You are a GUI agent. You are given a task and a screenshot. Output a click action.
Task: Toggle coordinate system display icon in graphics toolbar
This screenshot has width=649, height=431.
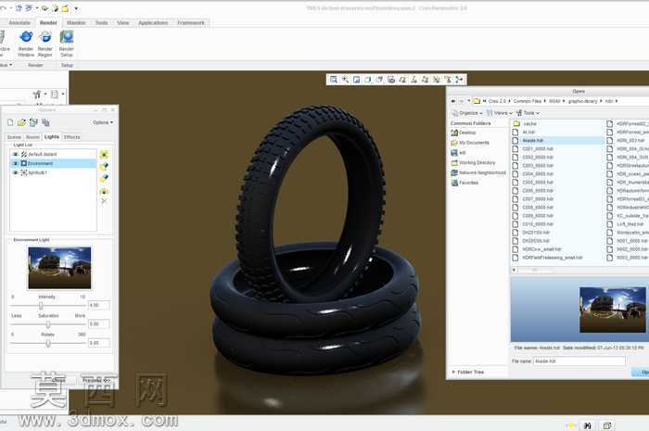(x=437, y=80)
